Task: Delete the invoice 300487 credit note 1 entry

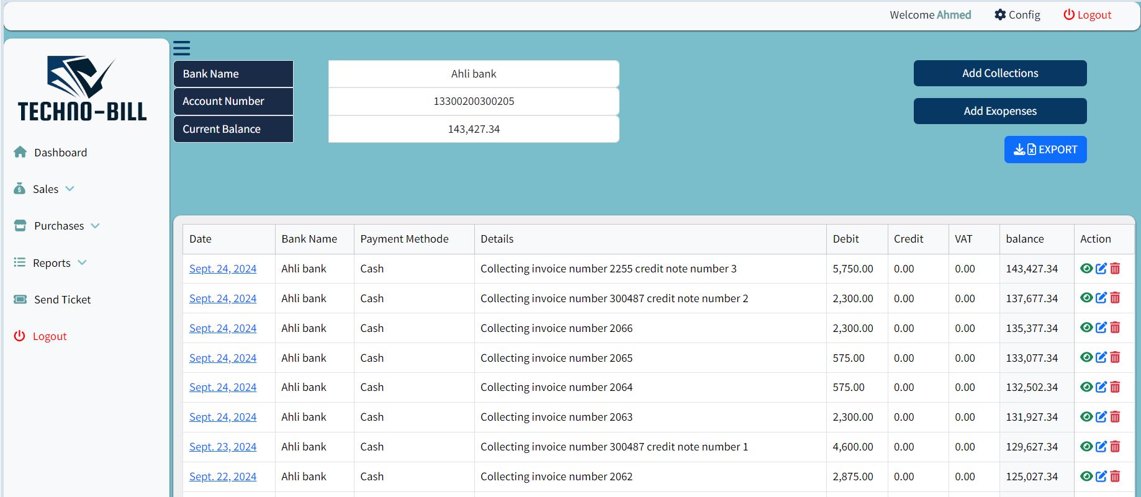Action: pos(1115,446)
